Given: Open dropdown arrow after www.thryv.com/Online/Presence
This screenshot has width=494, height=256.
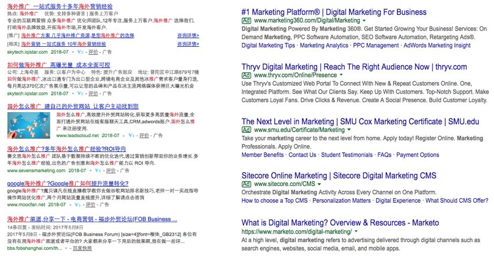Looking at the screenshot, I should (x=341, y=75).
